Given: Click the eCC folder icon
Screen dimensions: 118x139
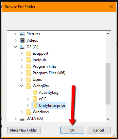Looking at the screenshot, I should click(35, 99).
